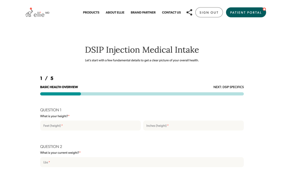Click the Question 2 heading

pyautogui.click(x=51, y=147)
